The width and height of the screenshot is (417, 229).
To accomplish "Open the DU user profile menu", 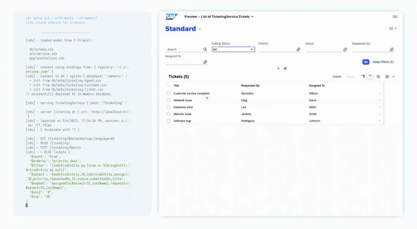I will tap(395, 16).
